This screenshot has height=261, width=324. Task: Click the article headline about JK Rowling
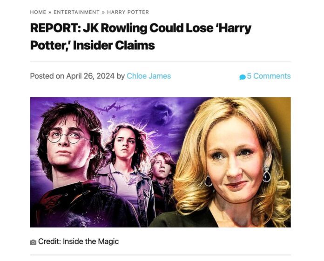coord(141,37)
